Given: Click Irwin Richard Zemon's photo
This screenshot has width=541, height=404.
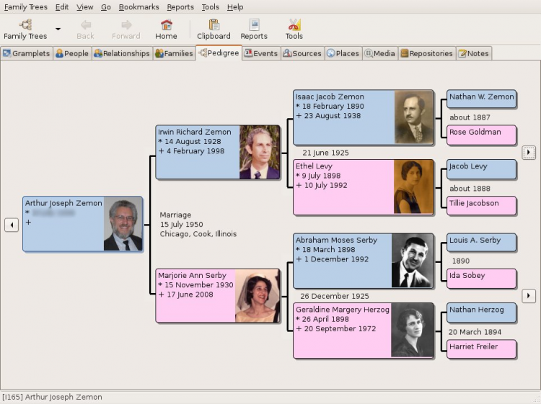Looking at the screenshot, I should 259,153.
